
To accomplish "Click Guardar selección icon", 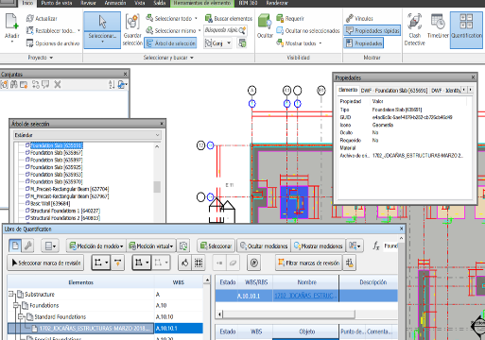I will coord(132,22).
